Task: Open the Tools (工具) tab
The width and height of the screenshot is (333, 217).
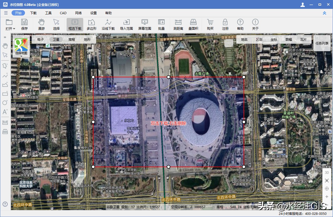Action: point(48,13)
